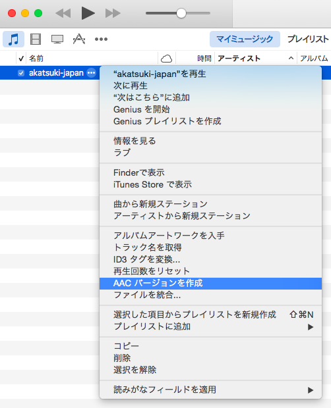331x408 pixels.
Task: Choose Genius プレイリストを作成 menu item
Action: 210,121
